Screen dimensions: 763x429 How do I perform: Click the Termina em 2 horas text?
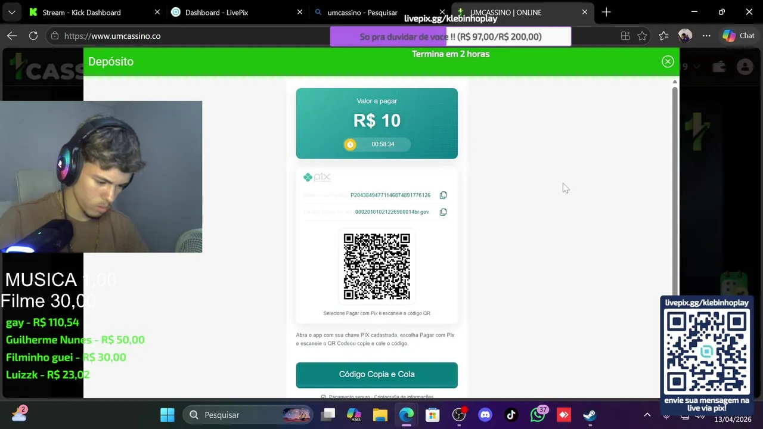click(451, 54)
